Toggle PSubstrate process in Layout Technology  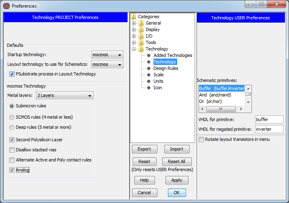12,74
